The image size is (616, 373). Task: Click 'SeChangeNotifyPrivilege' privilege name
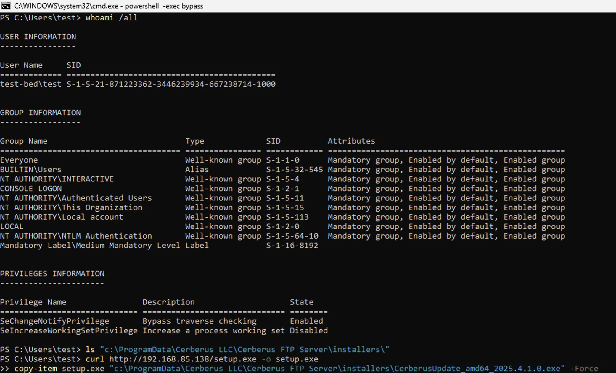(54, 321)
